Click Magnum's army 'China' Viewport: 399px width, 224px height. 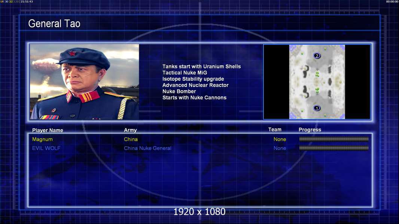point(131,139)
